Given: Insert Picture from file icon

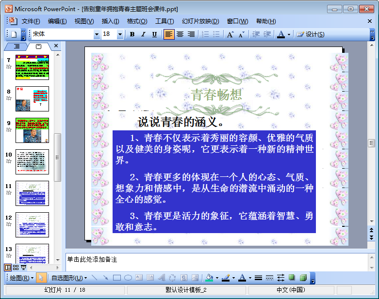Looking at the screenshot, I should (x=195, y=278).
